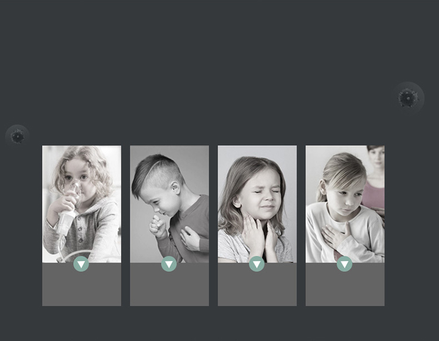Click the gray panel below the nebulizer girl card
Viewport: 439px width, 341px height.
click(x=81, y=284)
